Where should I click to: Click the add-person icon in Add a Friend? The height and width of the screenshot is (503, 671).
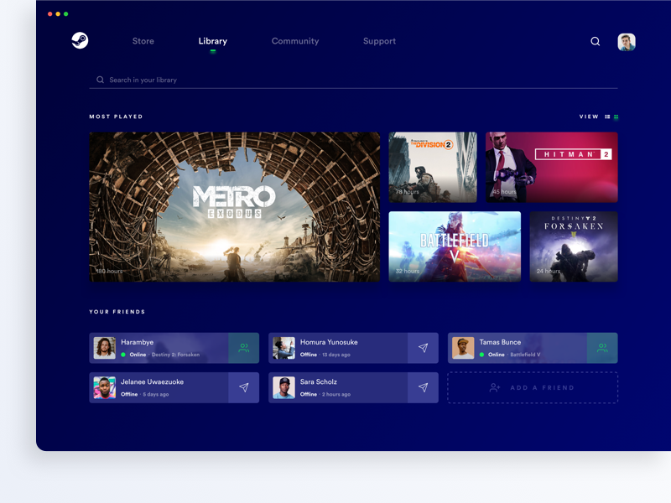pos(495,387)
